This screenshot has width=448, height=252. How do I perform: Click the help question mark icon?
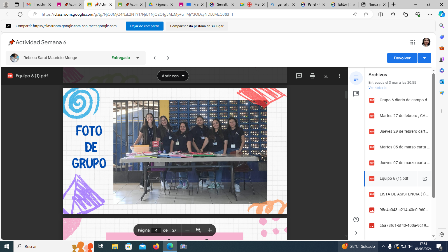pyautogui.click(x=356, y=220)
